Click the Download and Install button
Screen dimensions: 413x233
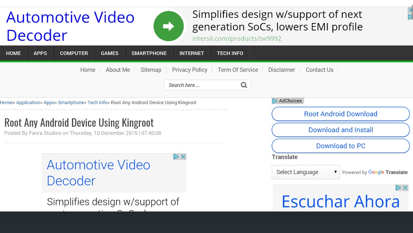(x=340, y=130)
